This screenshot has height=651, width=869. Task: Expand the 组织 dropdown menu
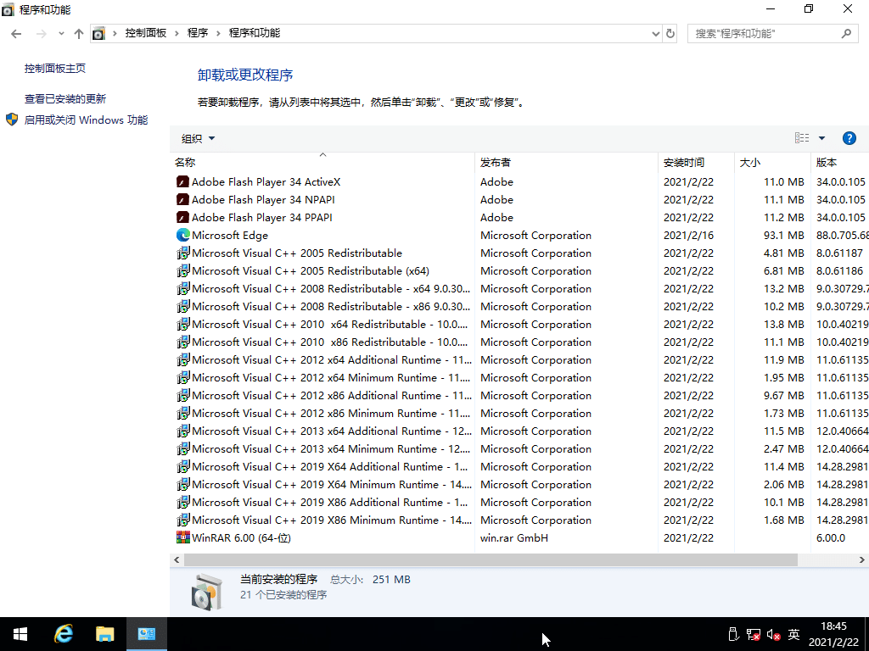198,138
